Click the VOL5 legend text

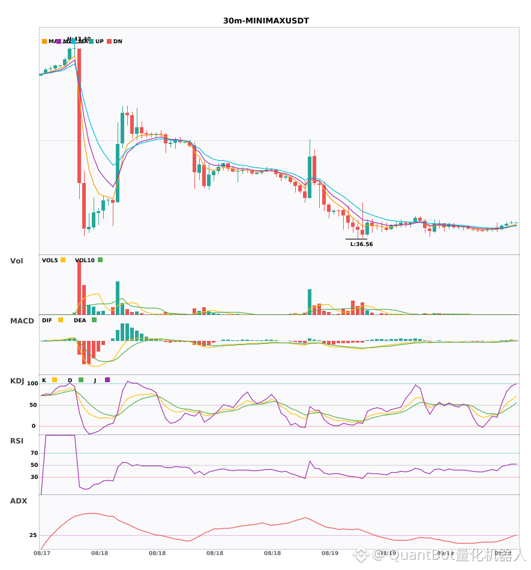pos(50,260)
